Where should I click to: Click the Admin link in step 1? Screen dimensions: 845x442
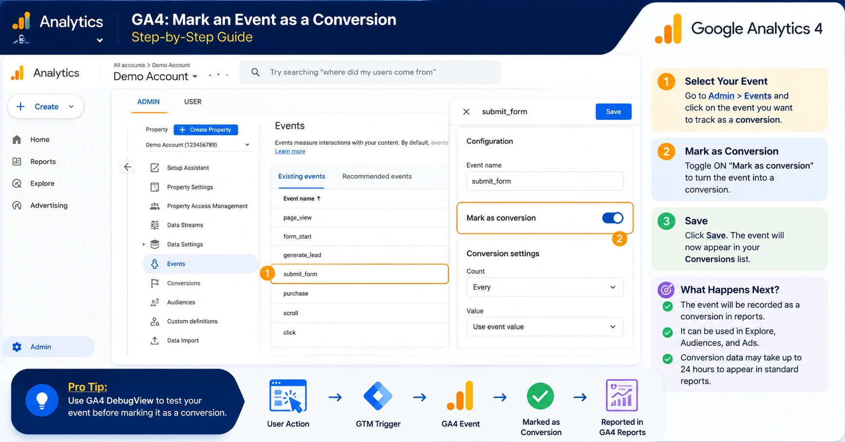(x=721, y=96)
